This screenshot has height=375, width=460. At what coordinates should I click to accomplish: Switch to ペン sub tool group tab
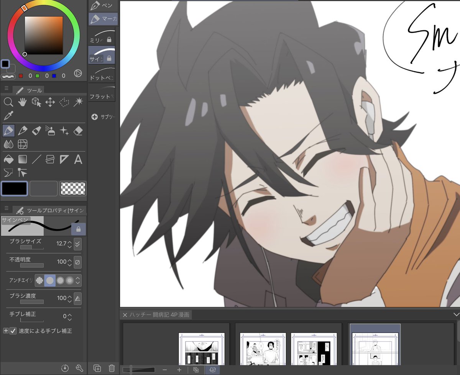(x=103, y=5)
